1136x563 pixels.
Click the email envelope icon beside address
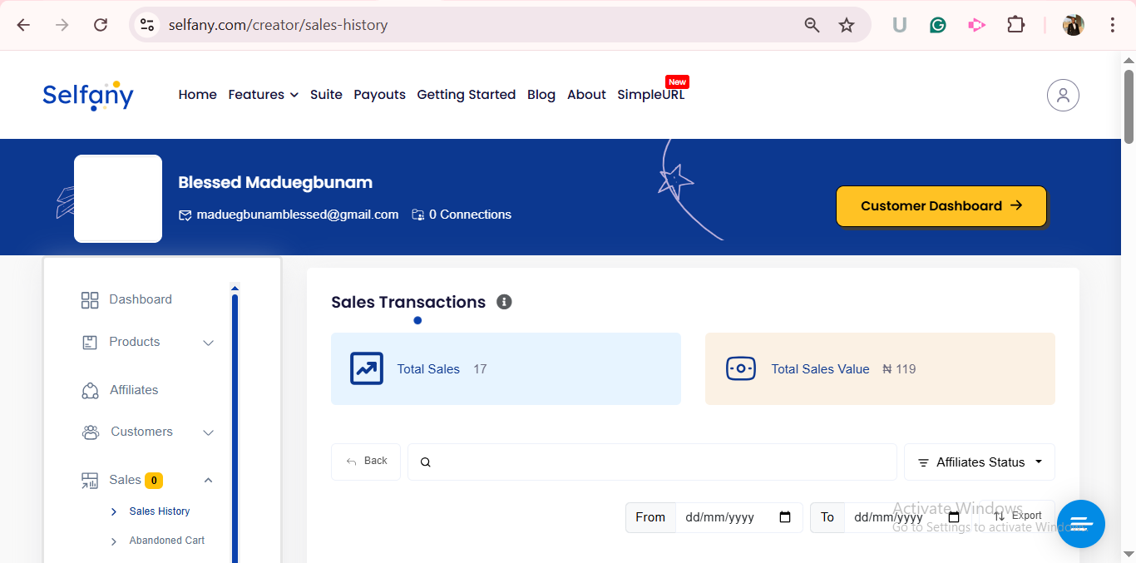(185, 215)
